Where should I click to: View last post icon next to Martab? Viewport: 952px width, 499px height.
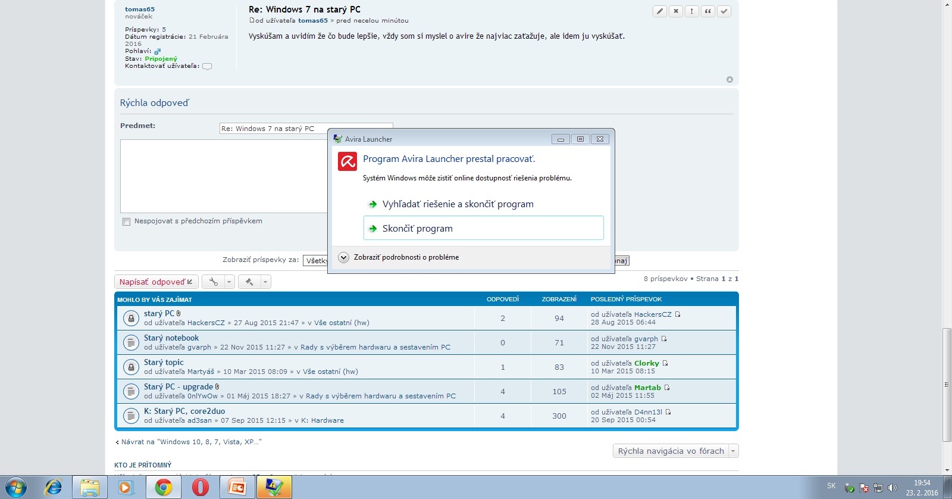tap(667, 388)
